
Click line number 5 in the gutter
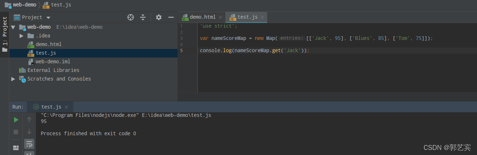[x=181, y=50]
